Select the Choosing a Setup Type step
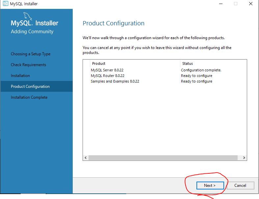 click(31, 54)
